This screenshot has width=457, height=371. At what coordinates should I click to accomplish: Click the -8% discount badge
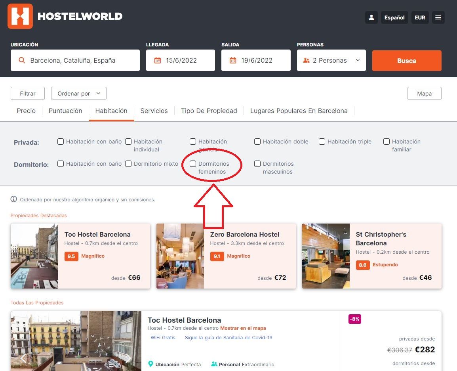click(x=355, y=319)
